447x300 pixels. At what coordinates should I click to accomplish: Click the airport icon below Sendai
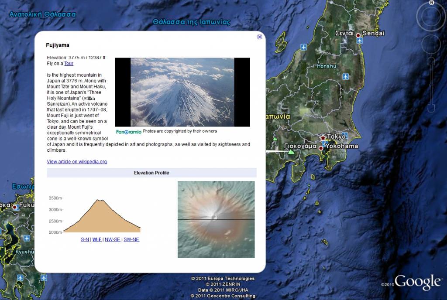[360, 41]
